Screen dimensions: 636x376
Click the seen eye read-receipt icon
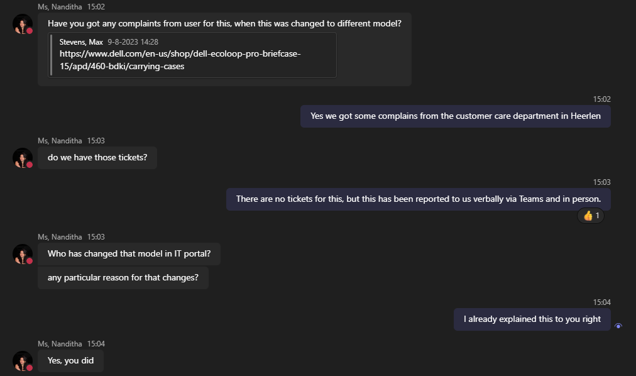pyautogui.click(x=618, y=326)
